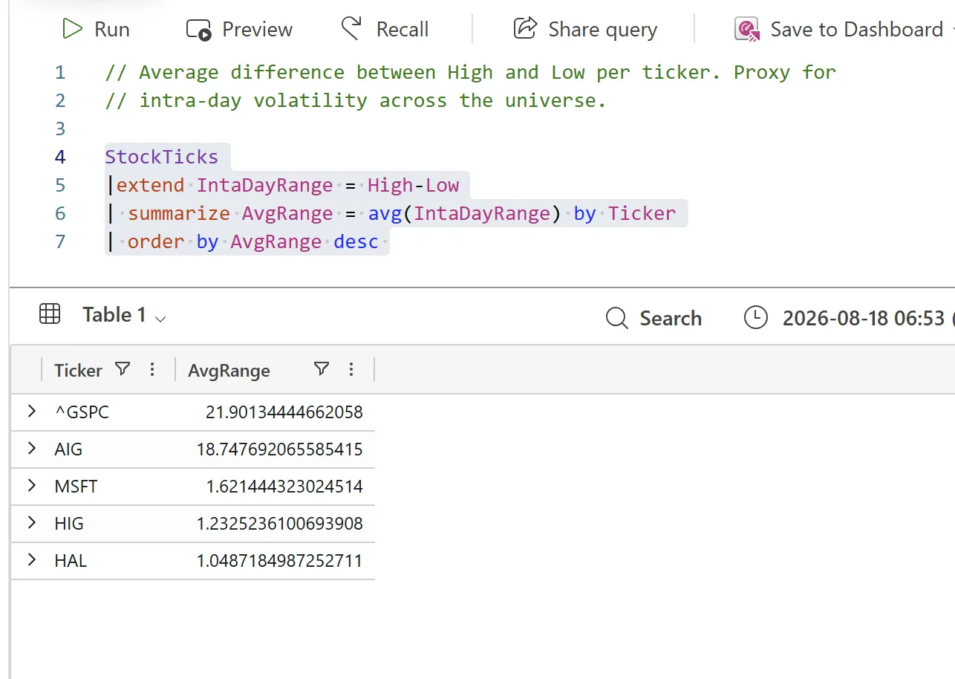Click the AvgRange column header
Viewport: 955px width, 679px height.
coord(229,370)
